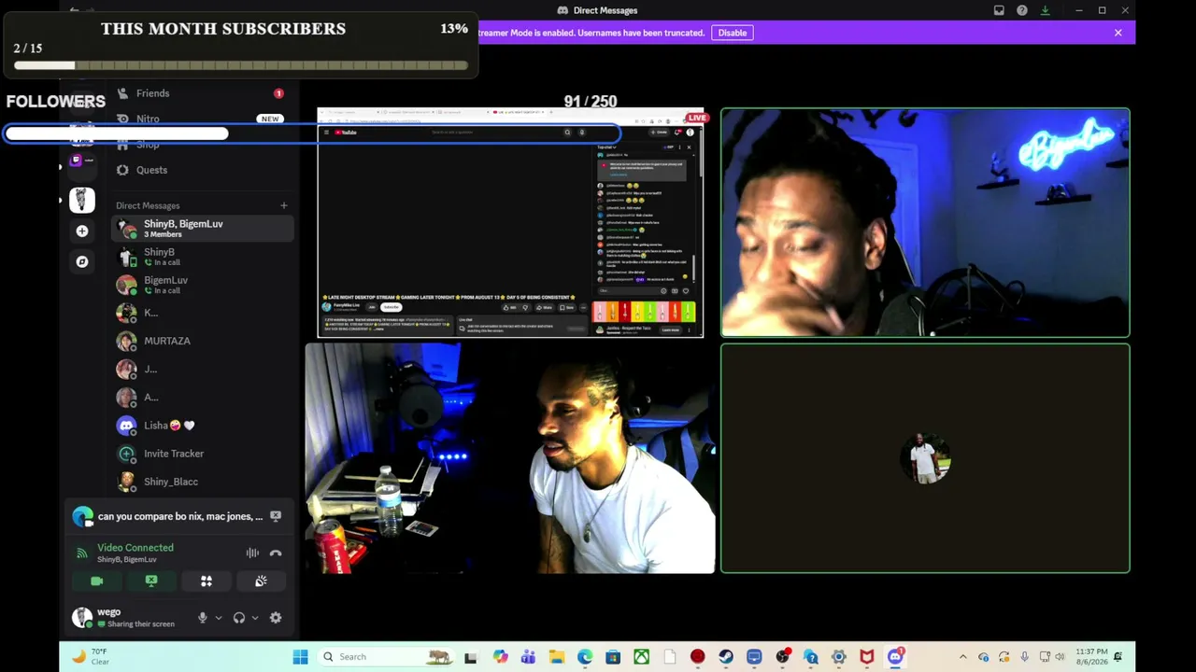The image size is (1196, 672).
Task: Open the ShinyB, BigemLuv group chat
Action: (203, 228)
